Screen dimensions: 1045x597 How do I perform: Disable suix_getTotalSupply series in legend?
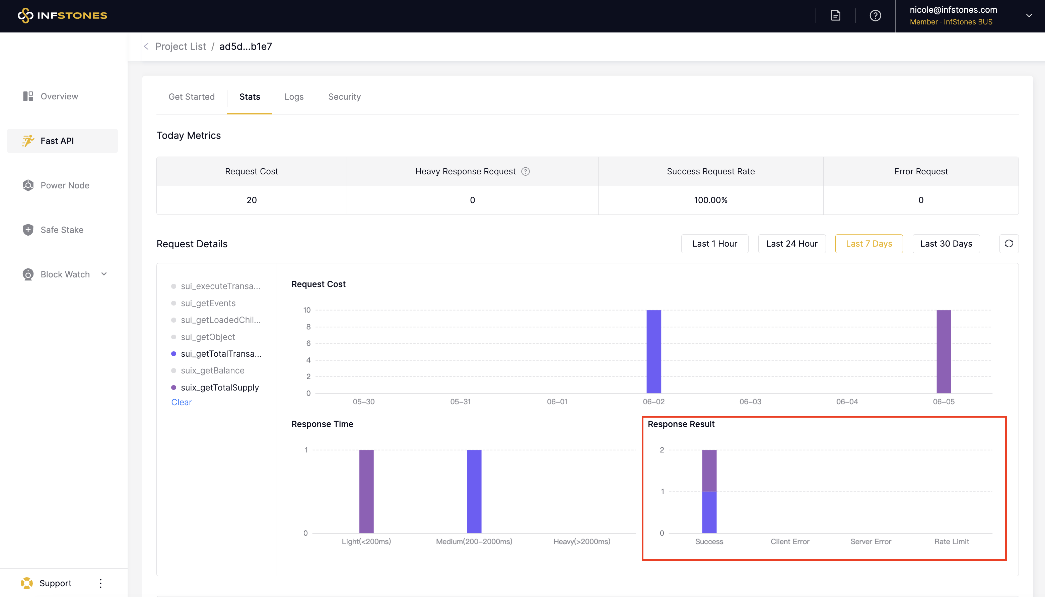click(x=219, y=388)
